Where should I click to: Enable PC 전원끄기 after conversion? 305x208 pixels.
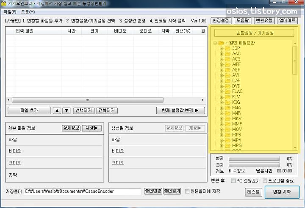[x=233, y=180]
